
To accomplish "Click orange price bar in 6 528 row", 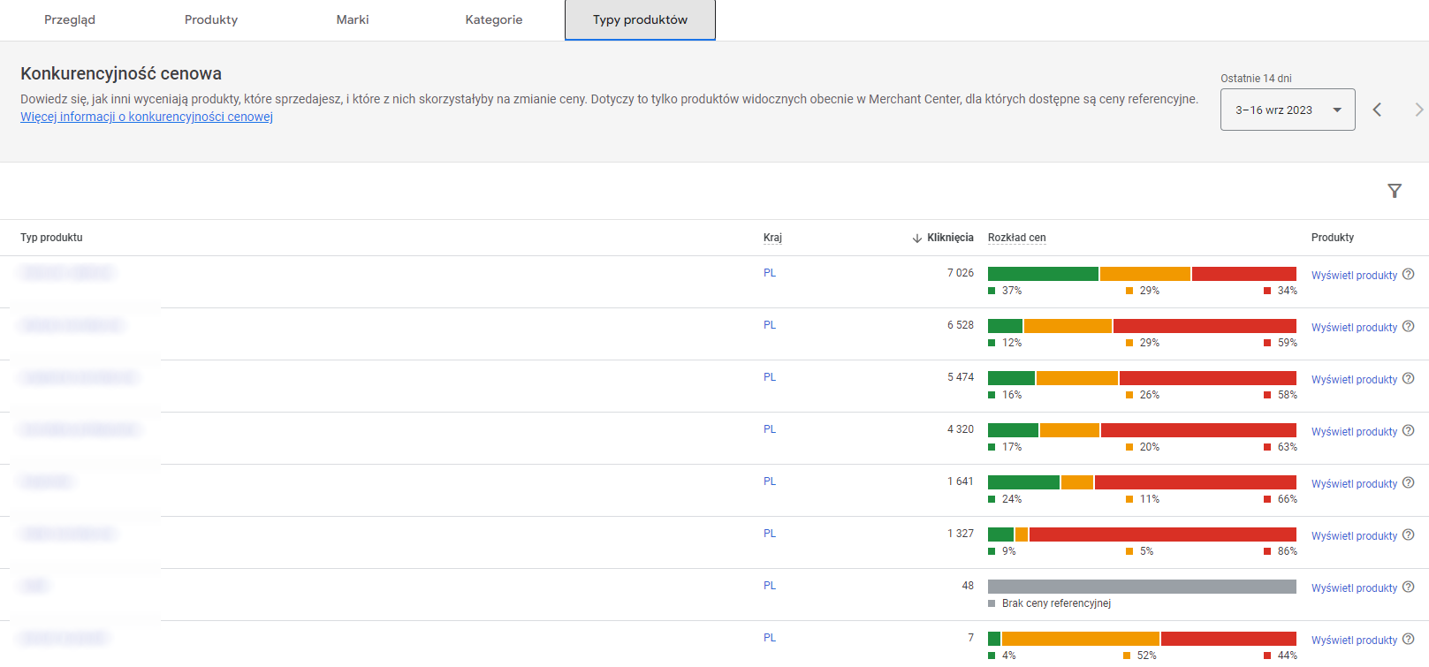I will pos(1068,326).
